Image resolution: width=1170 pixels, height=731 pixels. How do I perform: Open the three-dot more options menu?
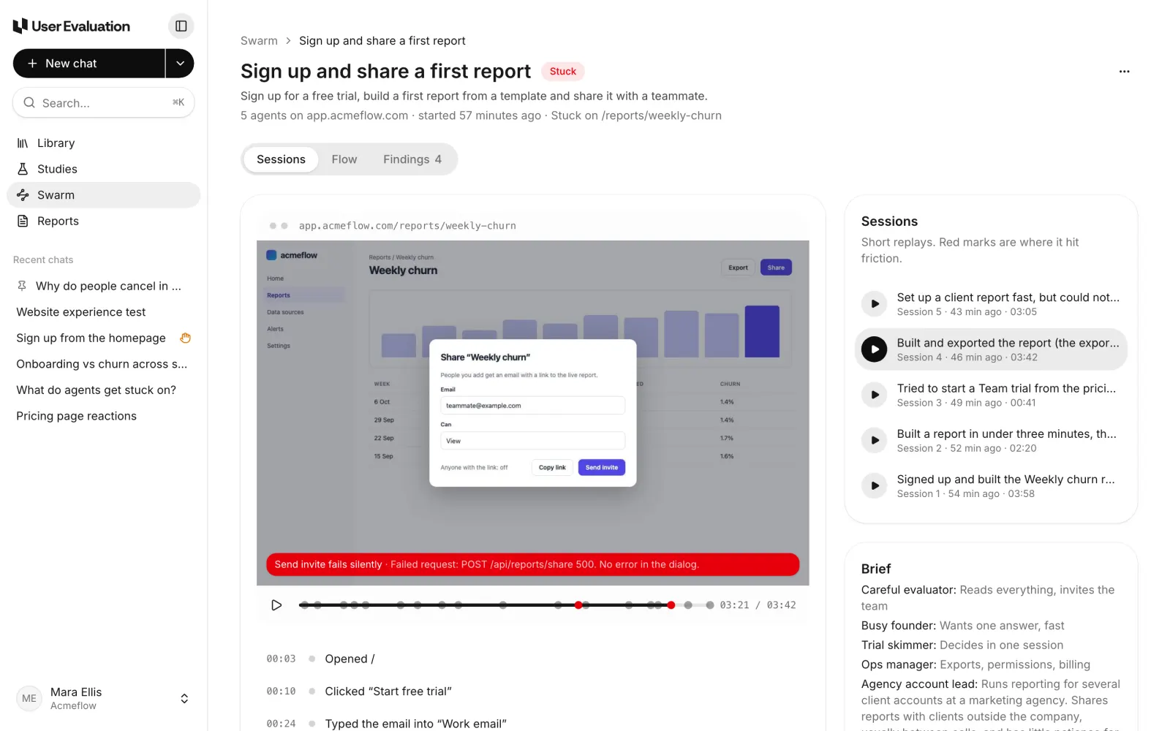coord(1124,72)
